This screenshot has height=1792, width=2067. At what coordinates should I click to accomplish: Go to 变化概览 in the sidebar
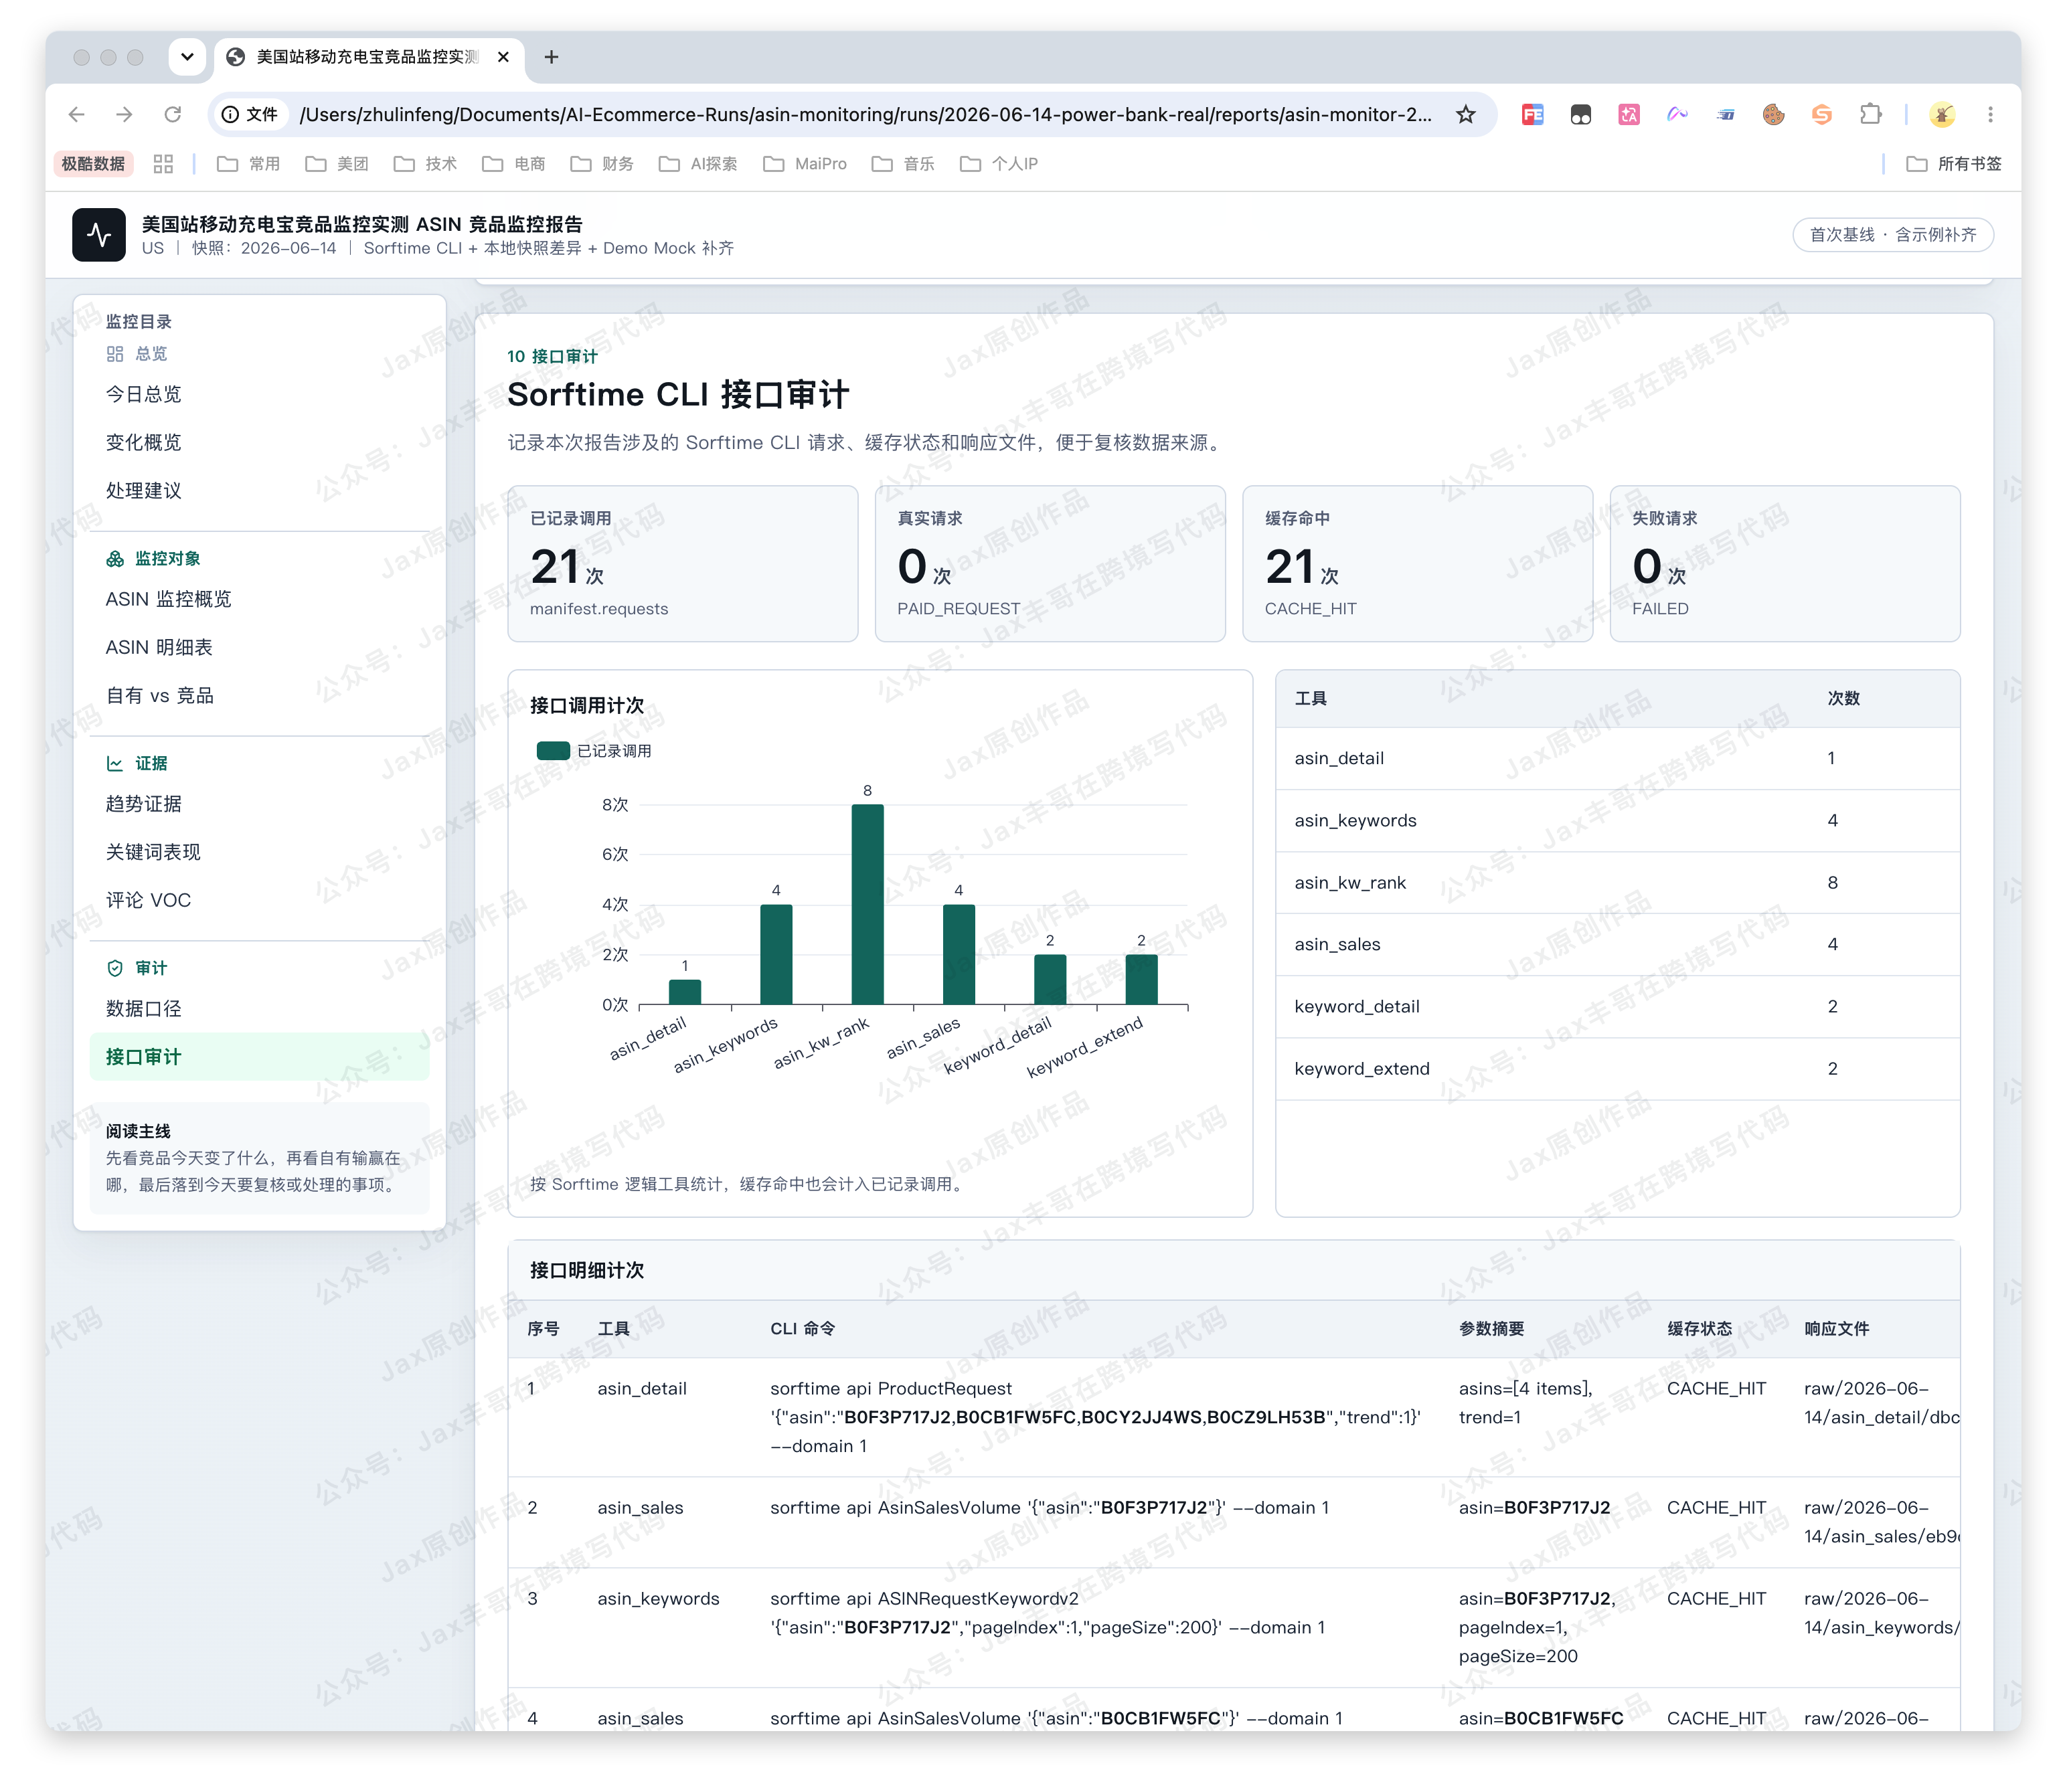pyautogui.click(x=259, y=443)
